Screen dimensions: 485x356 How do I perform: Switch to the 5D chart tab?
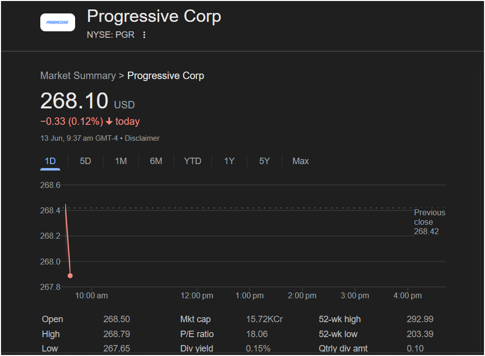(86, 161)
